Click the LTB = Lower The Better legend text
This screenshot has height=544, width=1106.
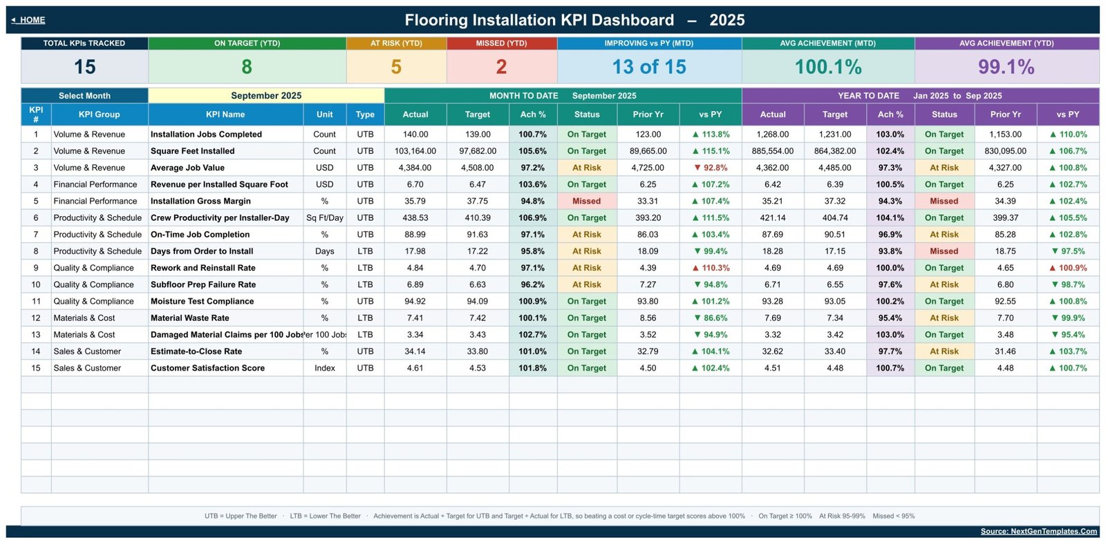click(x=325, y=516)
